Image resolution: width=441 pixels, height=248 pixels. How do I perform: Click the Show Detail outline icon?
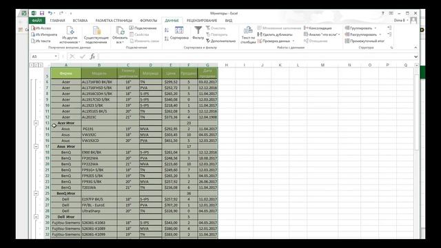(x=389, y=28)
